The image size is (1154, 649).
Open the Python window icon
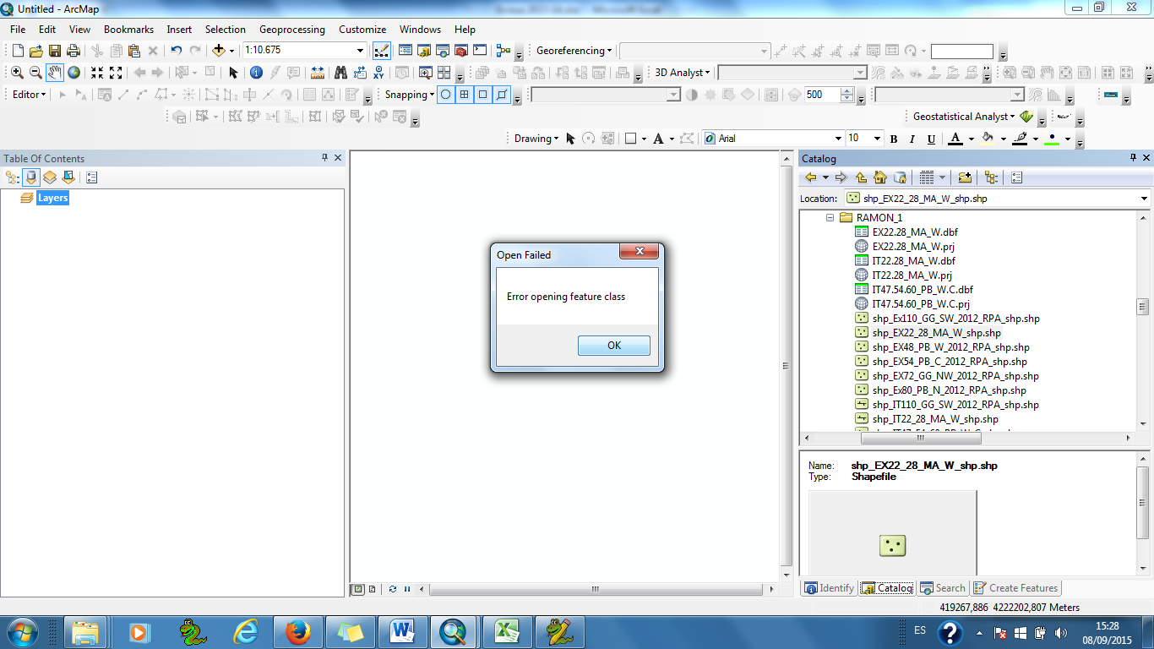(x=480, y=51)
